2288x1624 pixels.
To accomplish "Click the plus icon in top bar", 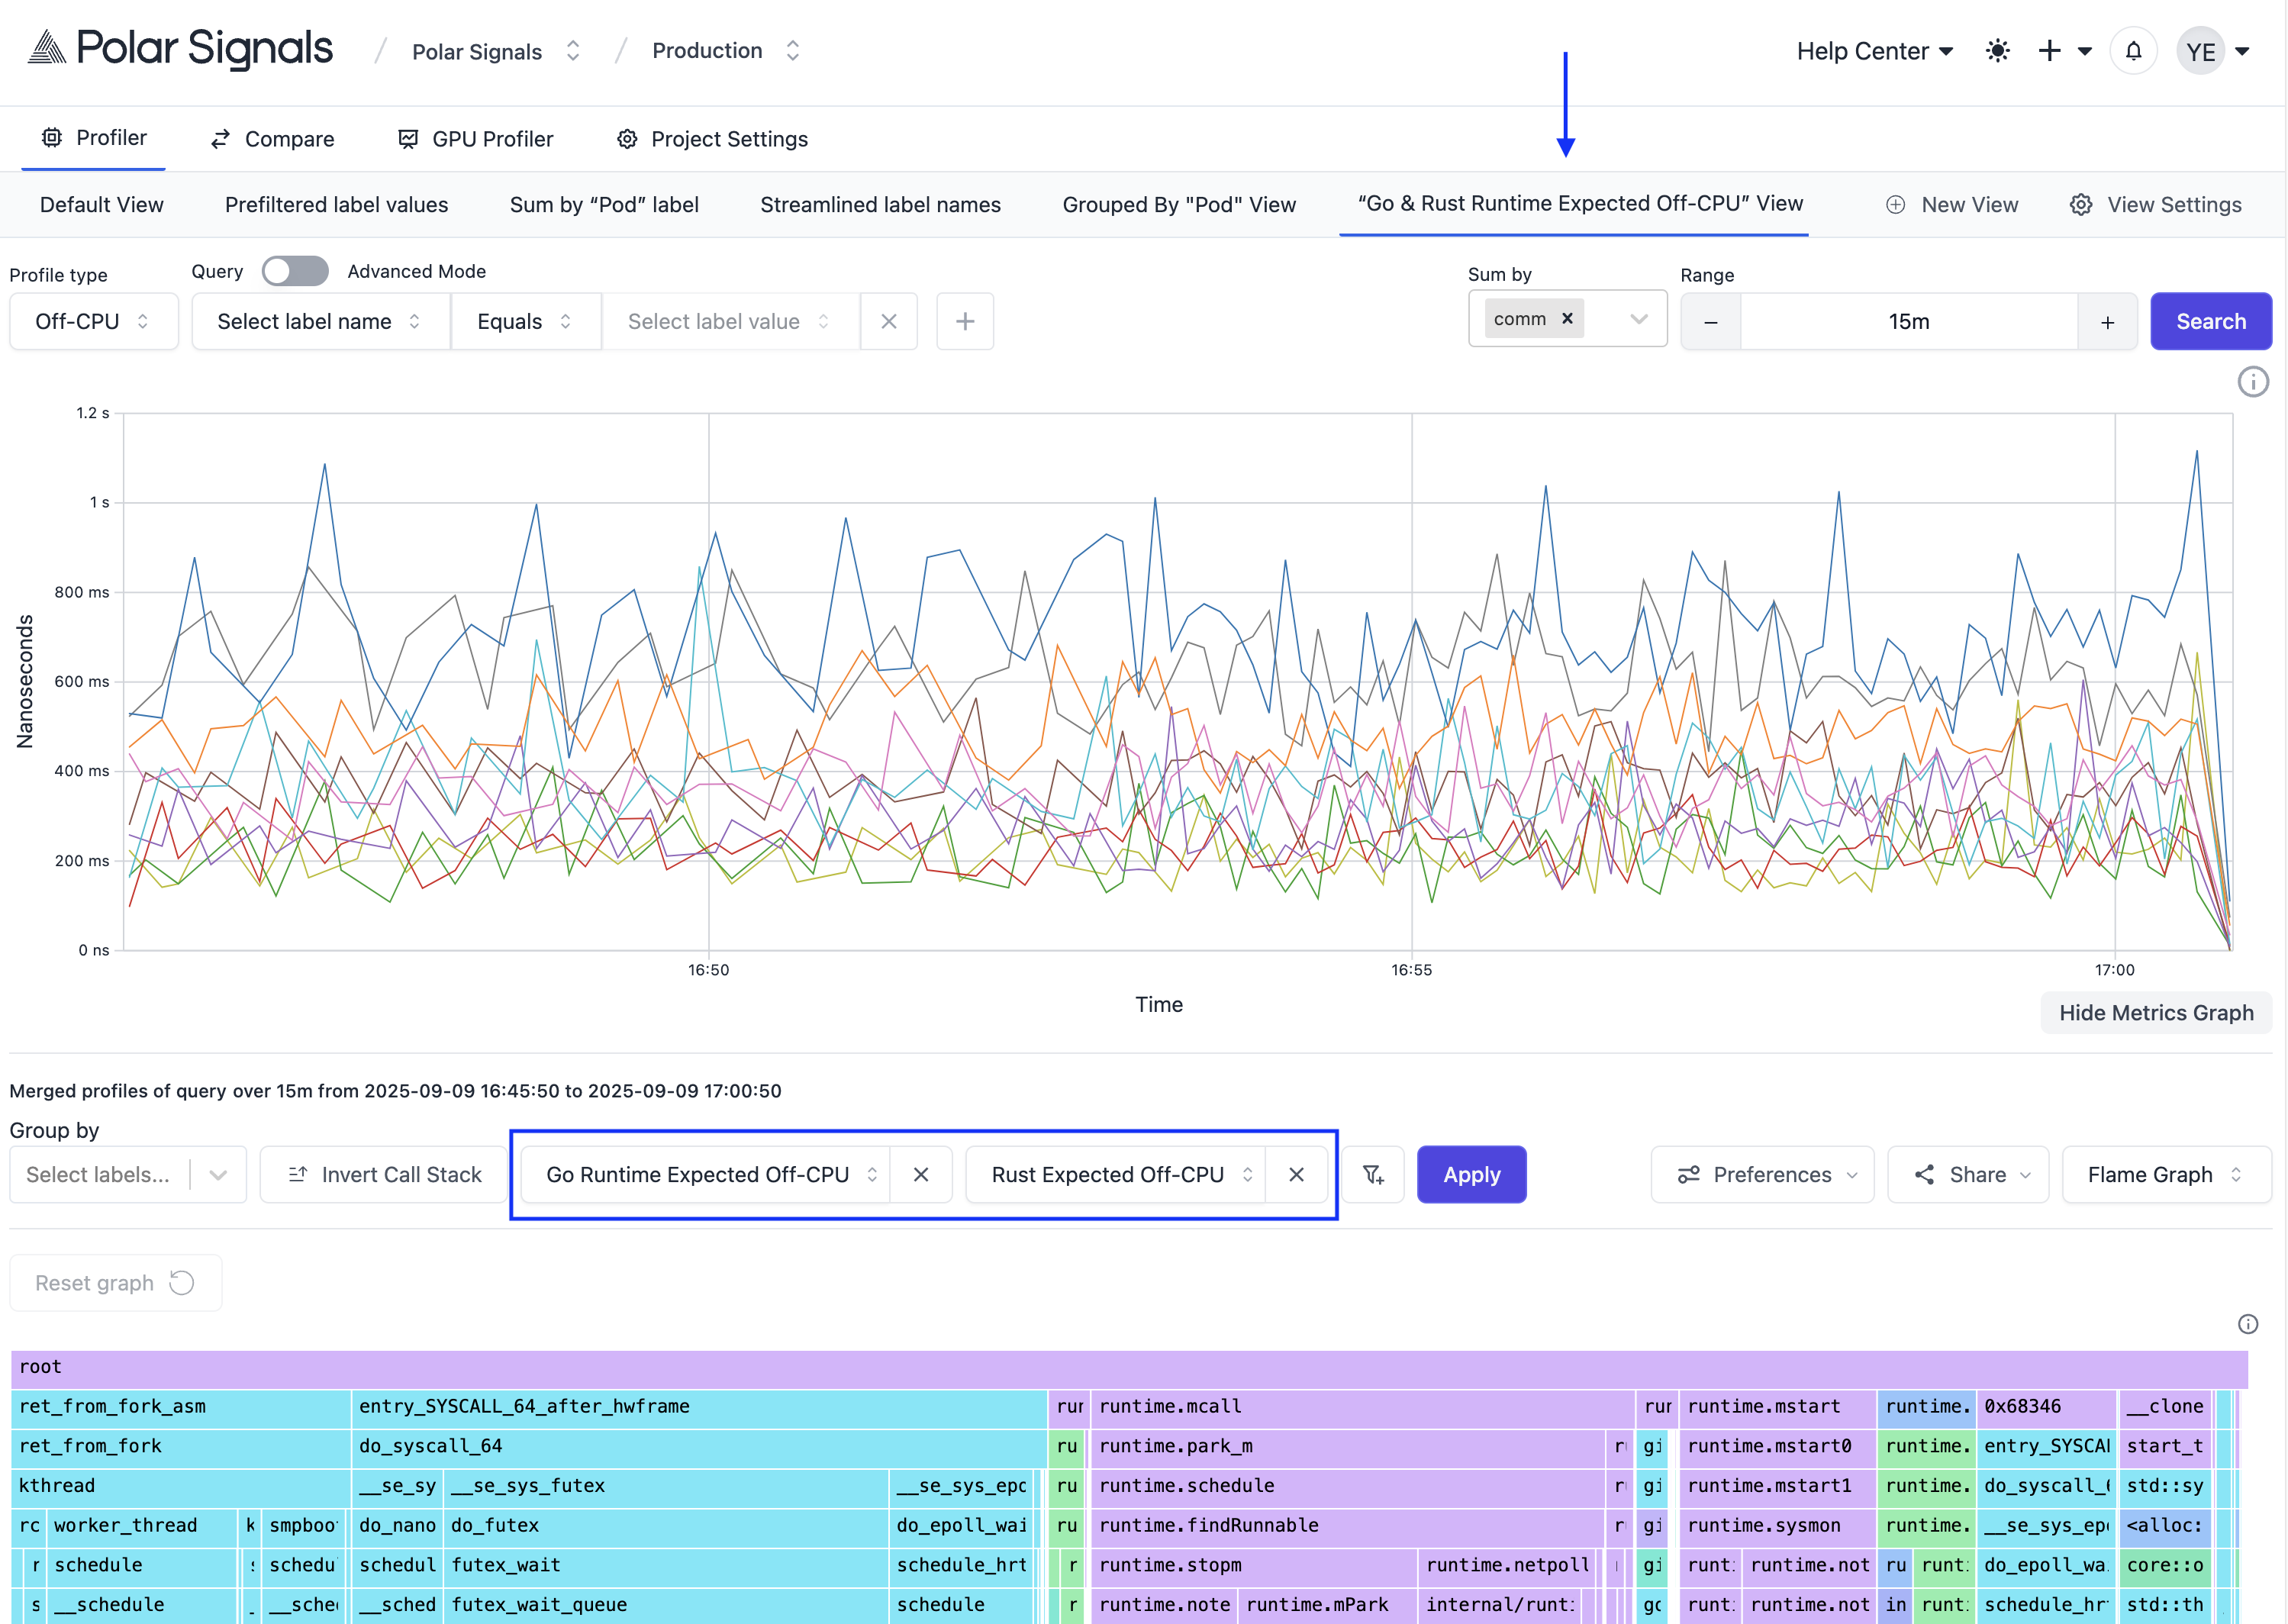I will point(2049,51).
